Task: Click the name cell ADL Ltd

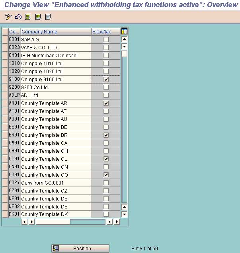Action: point(56,95)
